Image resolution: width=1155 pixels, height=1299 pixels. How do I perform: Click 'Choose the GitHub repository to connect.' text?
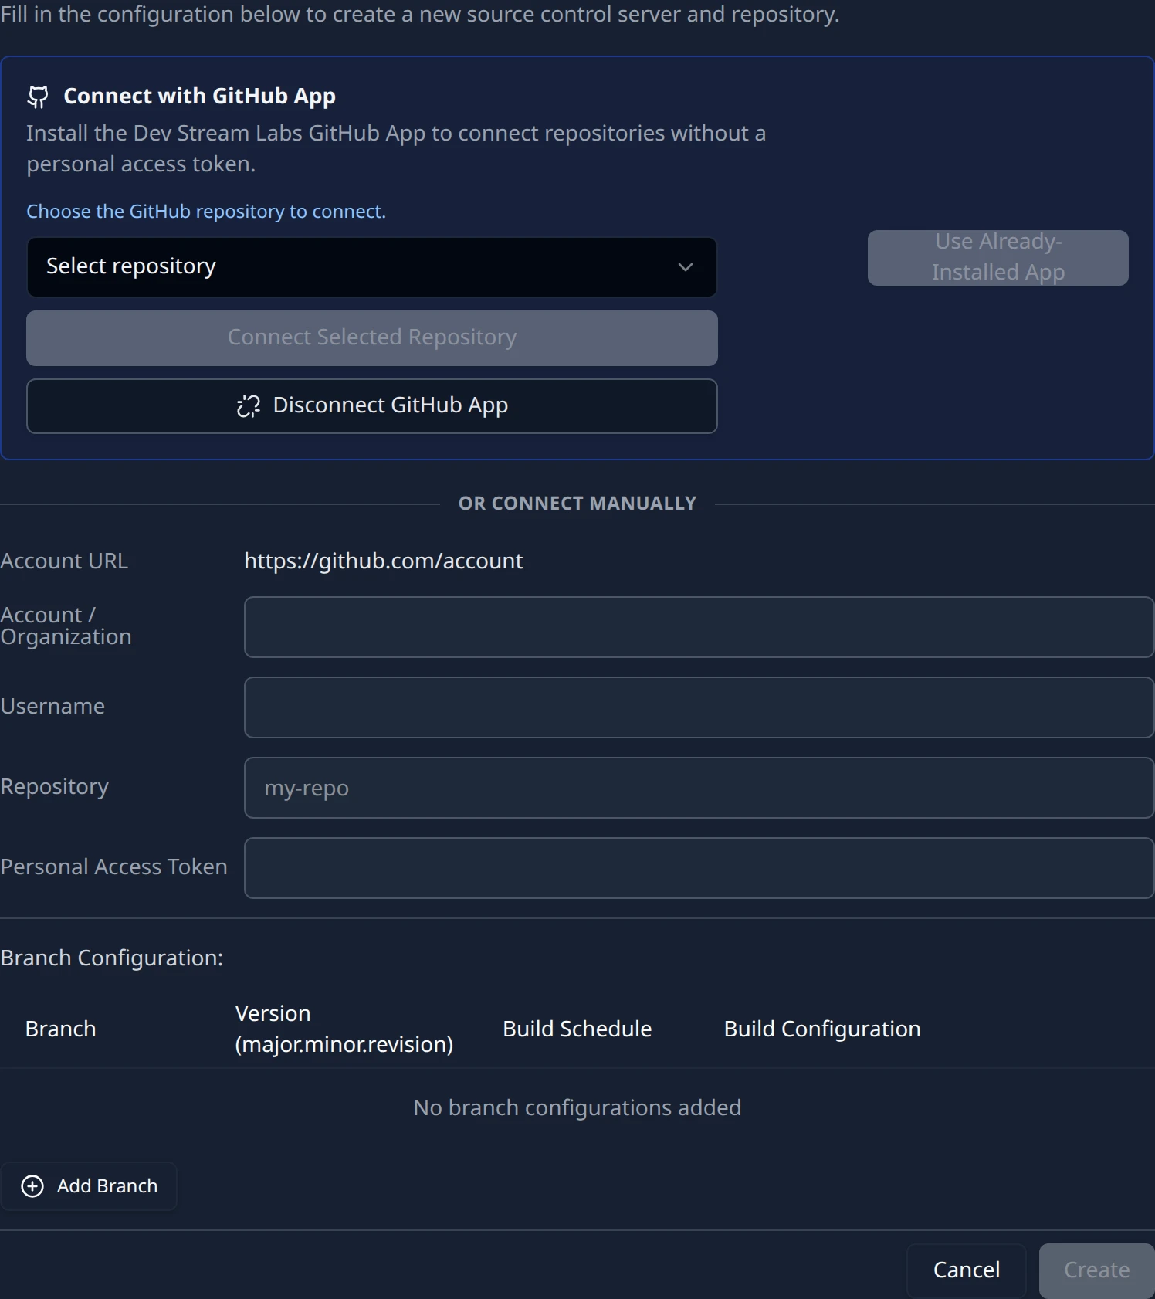click(x=206, y=212)
